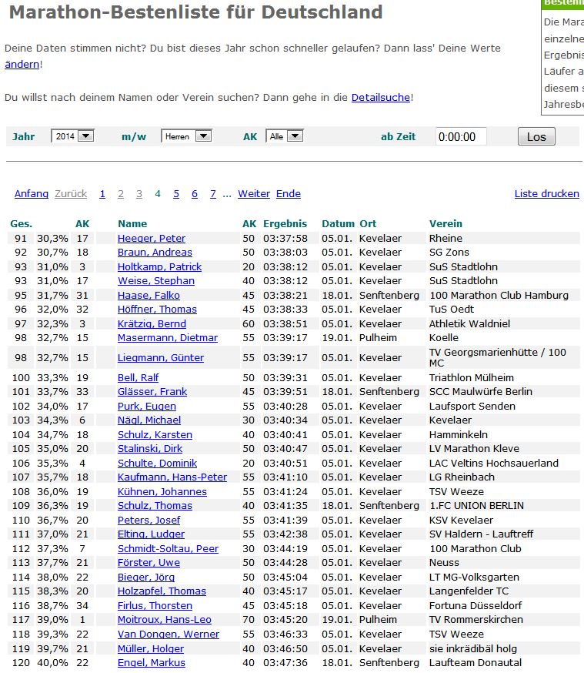Image resolution: width=584 pixels, height=673 pixels.
Task: Open runner Kaufmann, Hans-Peter
Action: tap(172, 477)
